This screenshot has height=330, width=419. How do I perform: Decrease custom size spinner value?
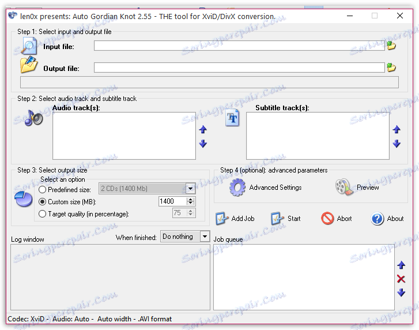(191, 203)
